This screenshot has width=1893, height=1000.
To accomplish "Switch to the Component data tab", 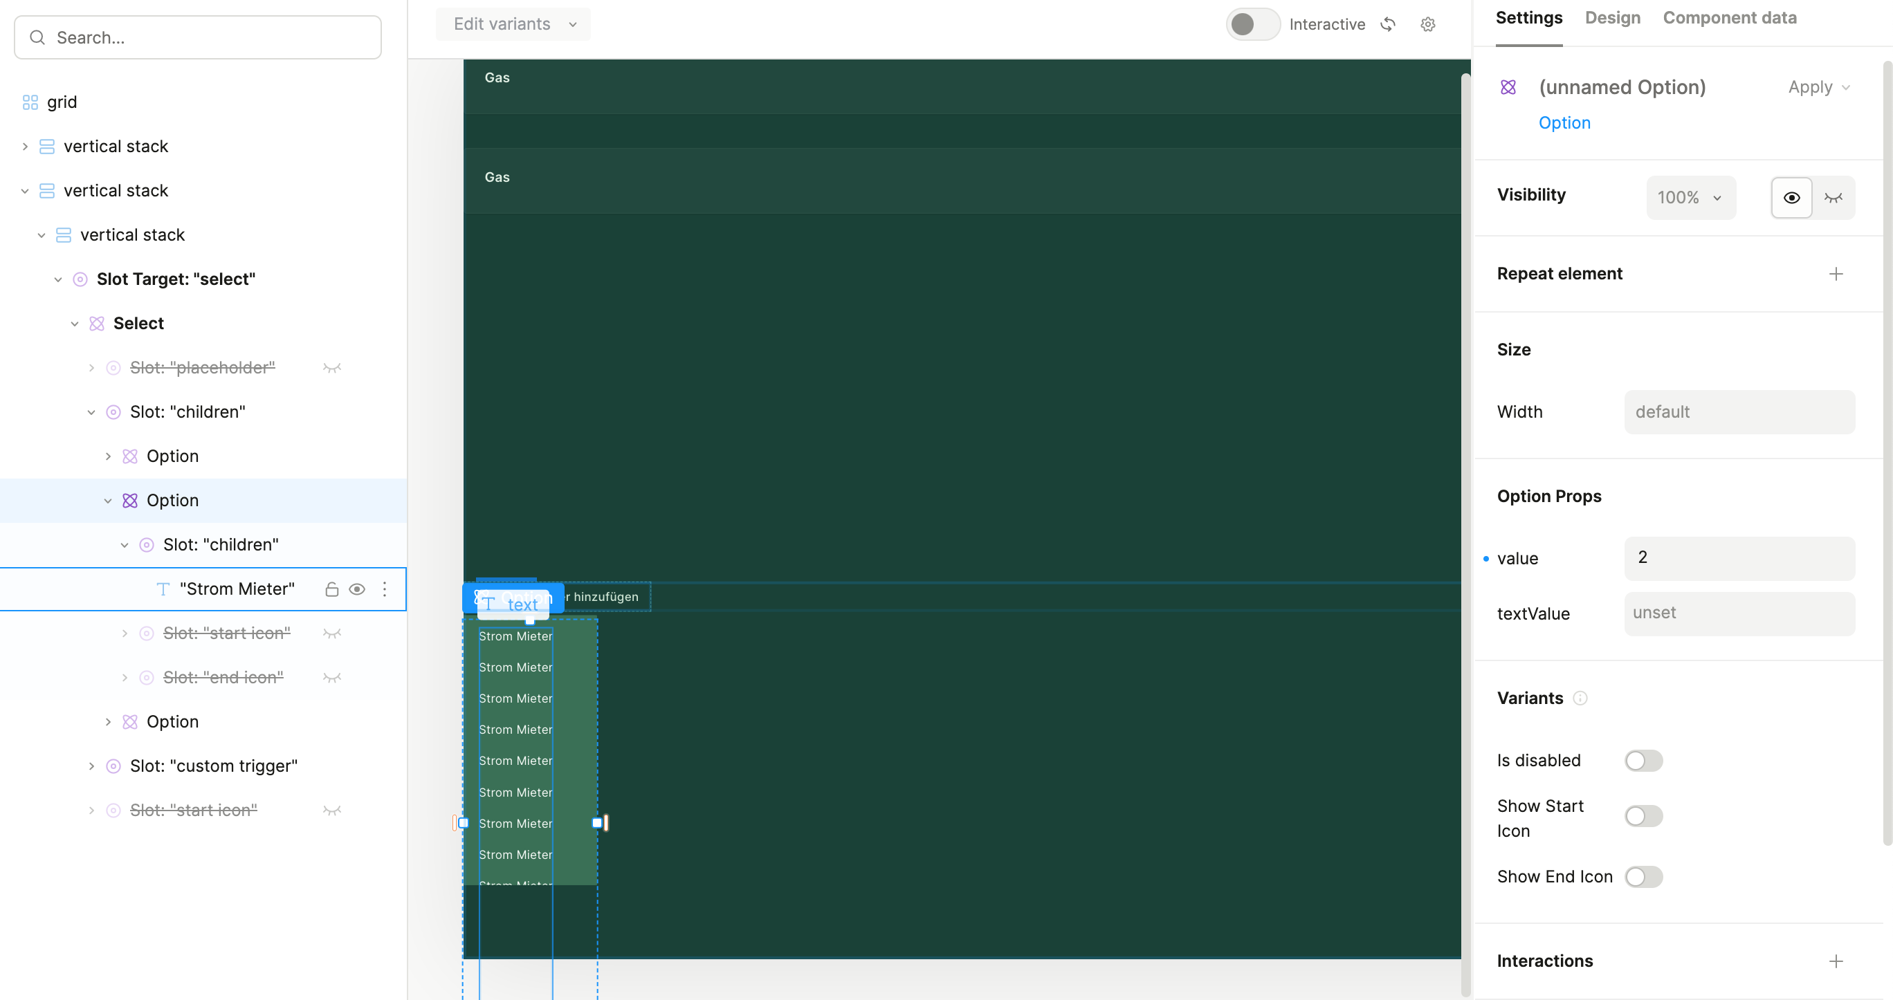I will click(1729, 17).
